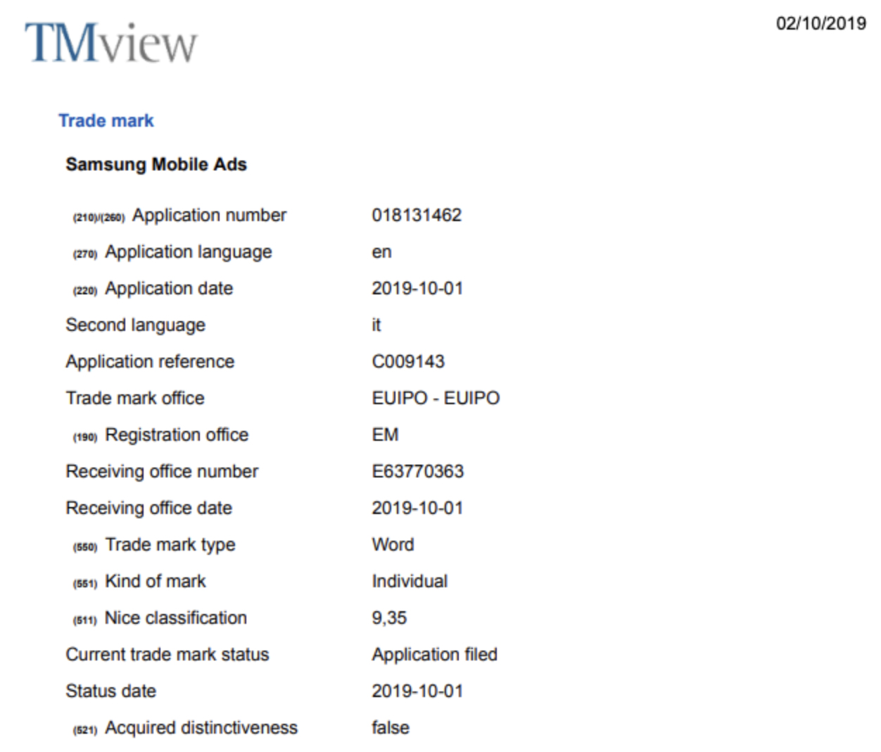881x752 pixels.
Task: Click the Receiving office date value
Action: tap(417, 508)
